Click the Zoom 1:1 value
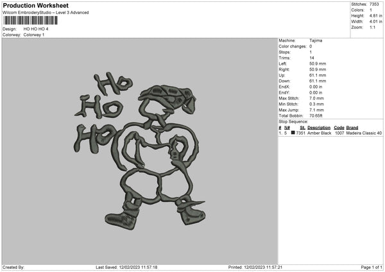 (372, 27)
